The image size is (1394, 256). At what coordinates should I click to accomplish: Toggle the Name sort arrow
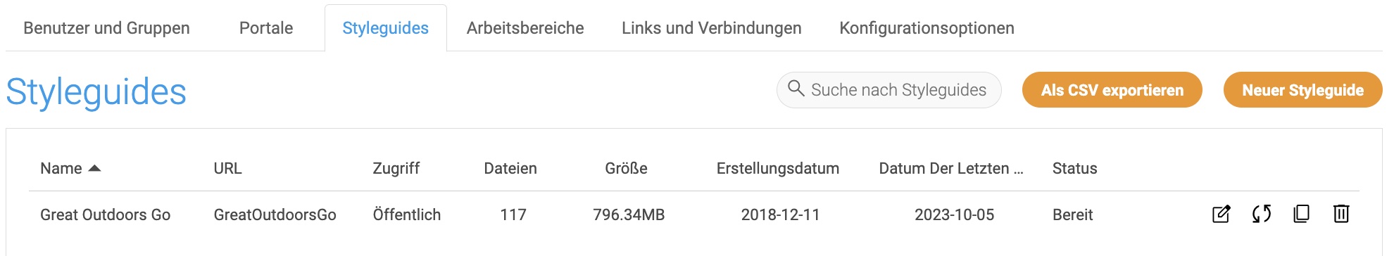tap(94, 168)
